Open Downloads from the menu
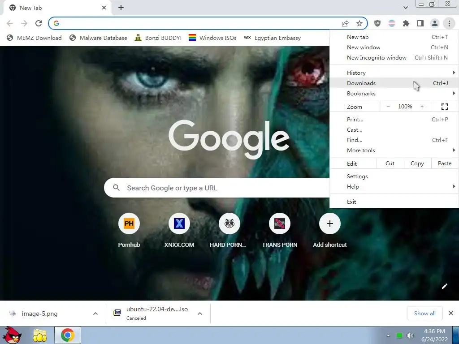 [394, 83]
